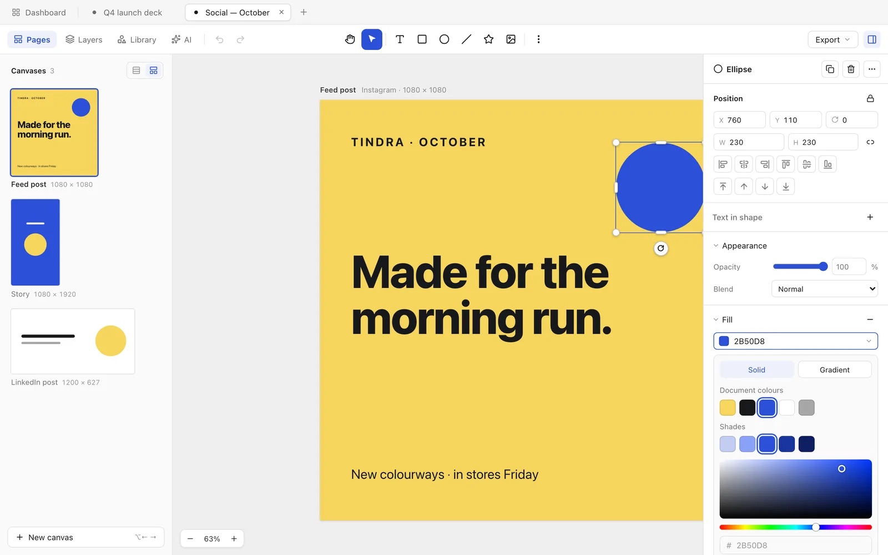The width and height of the screenshot is (888, 555).
Task: Click the X position input field
Action: pyautogui.click(x=739, y=120)
